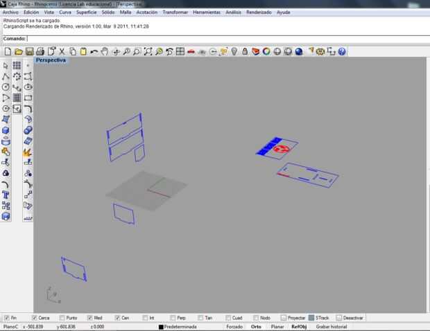The image size is (430, 331).
Task: Click the Zoom Extents icon
Action: tap(148, 51)
